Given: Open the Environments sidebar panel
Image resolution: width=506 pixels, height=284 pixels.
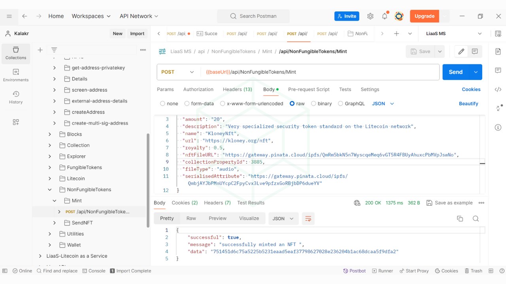Looking at the screenshot, I should [x=16, y=76].
